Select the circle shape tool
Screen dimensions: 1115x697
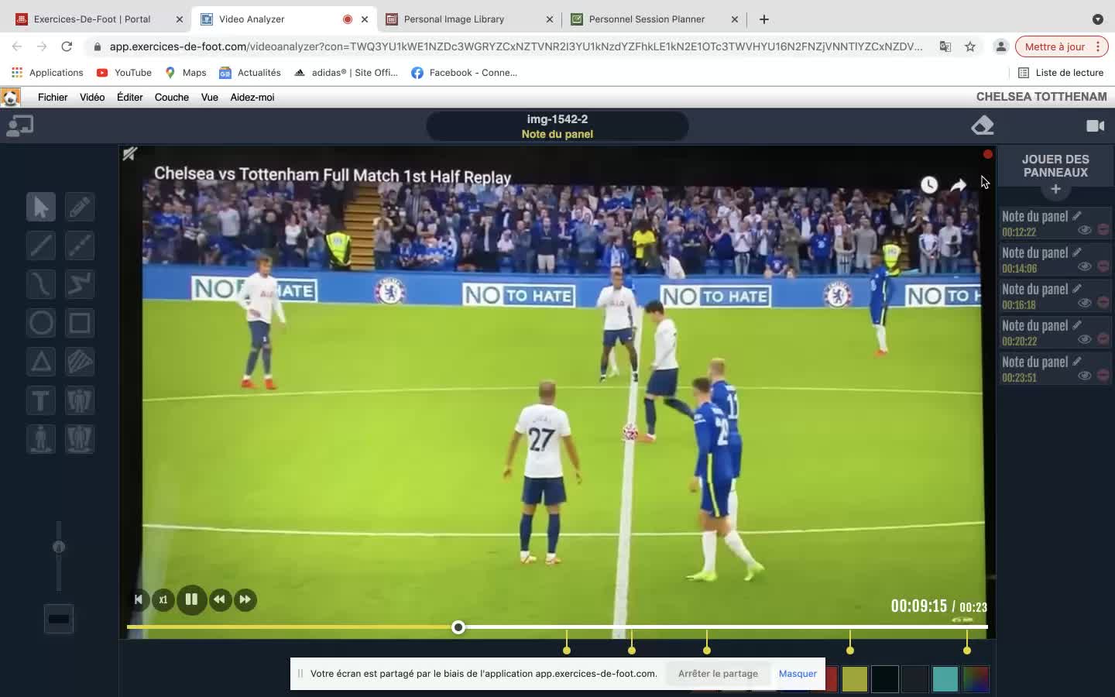(41, 323)
